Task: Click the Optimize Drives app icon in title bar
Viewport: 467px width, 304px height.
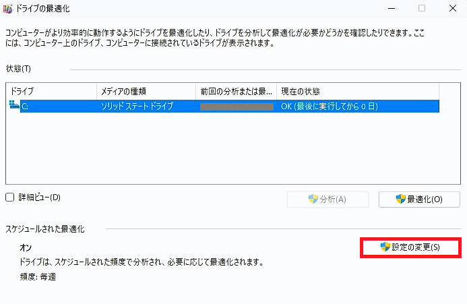Action: pyautogui.click(x=7, y=9)
